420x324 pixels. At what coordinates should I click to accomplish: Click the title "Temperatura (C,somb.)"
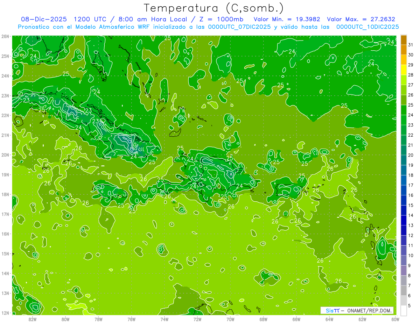[x=214, y=8]
